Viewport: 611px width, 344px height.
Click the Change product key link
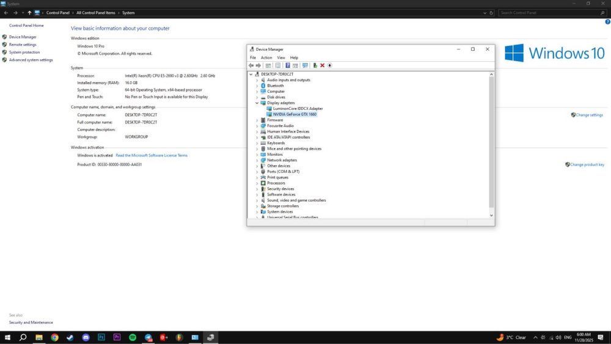click(587, 164)
